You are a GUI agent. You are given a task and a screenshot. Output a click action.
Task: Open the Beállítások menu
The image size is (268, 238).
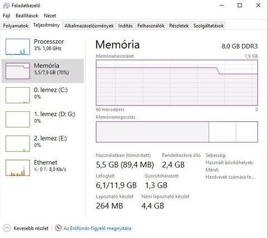(x=27, y=16)
